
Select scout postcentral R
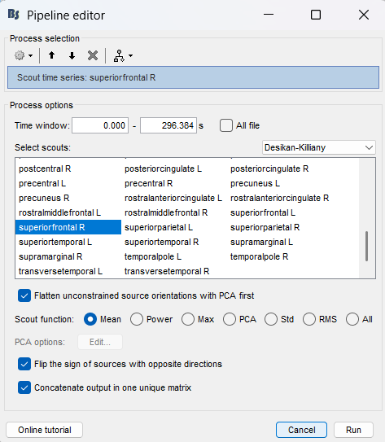click(45, 168)
